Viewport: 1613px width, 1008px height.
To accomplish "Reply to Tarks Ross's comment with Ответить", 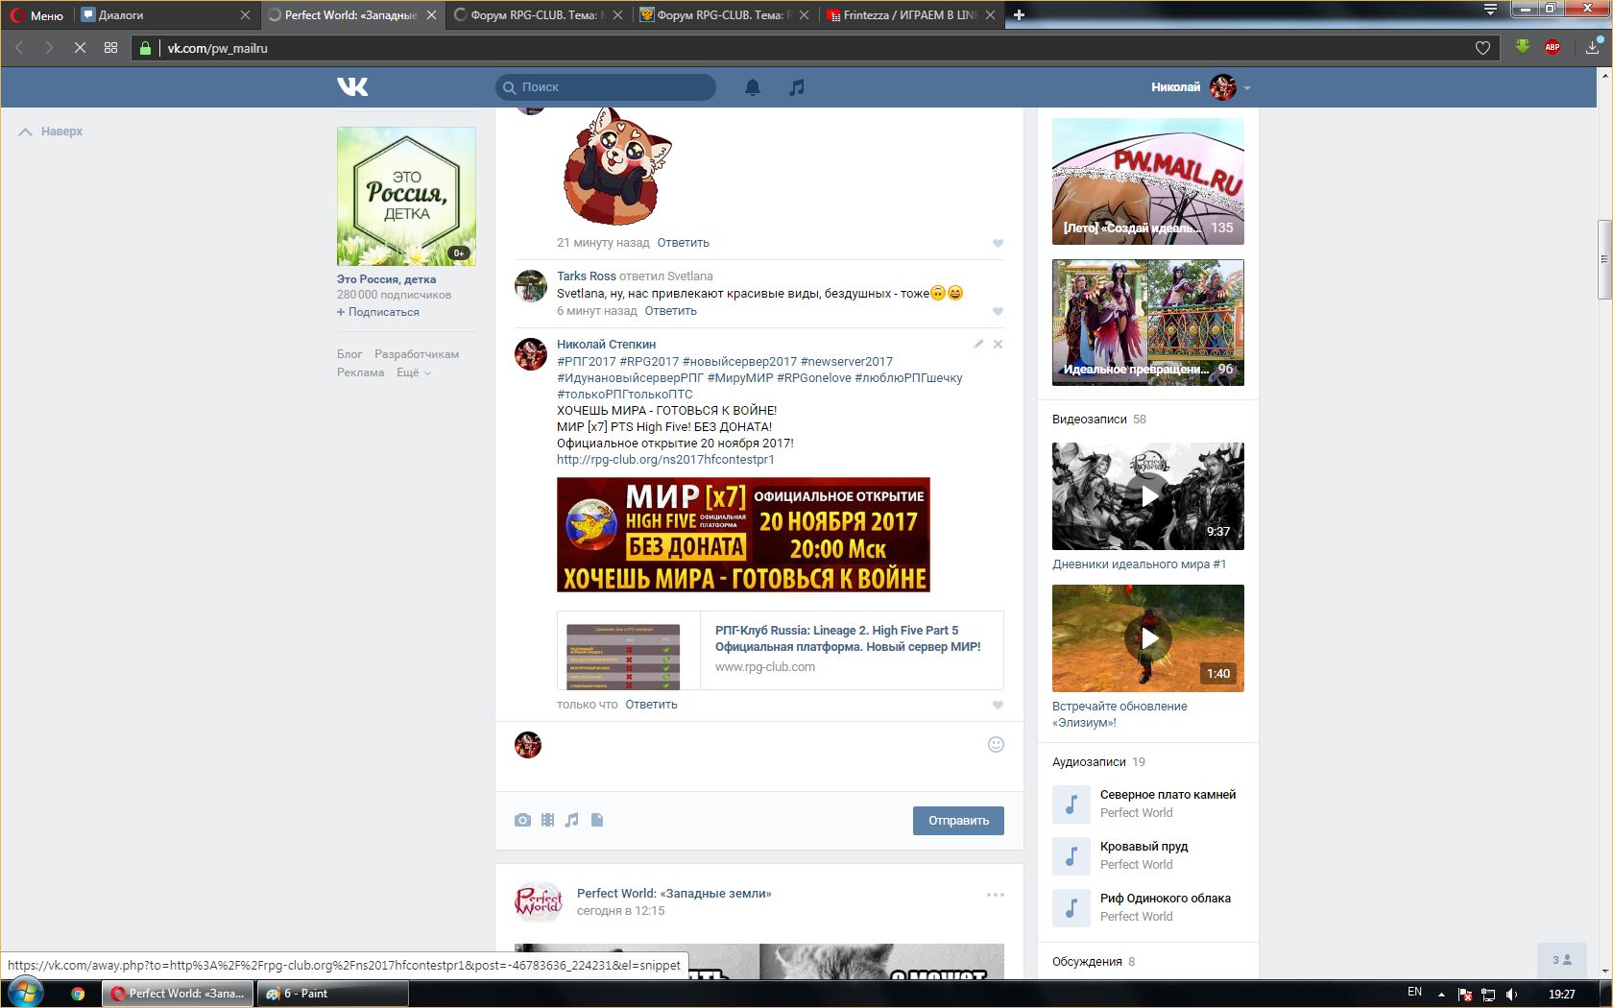I will [x=670, y=311].
